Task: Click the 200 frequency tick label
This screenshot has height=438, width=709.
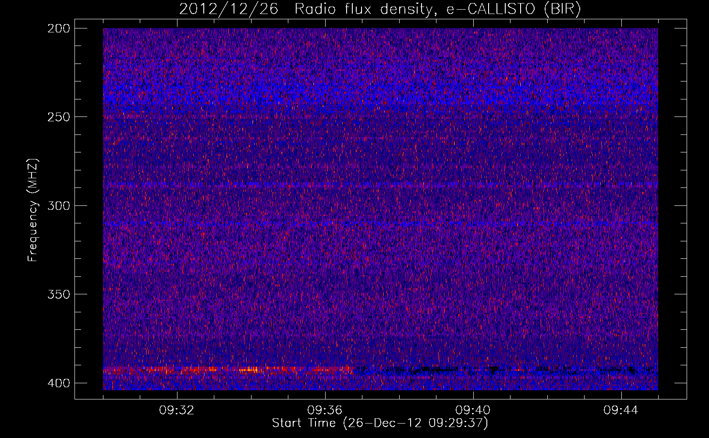Action: point(59,28)
